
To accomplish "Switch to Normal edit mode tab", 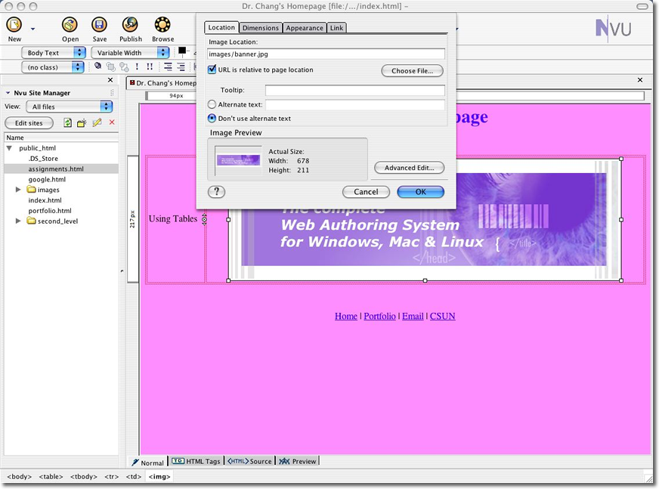I will (148, 462).
